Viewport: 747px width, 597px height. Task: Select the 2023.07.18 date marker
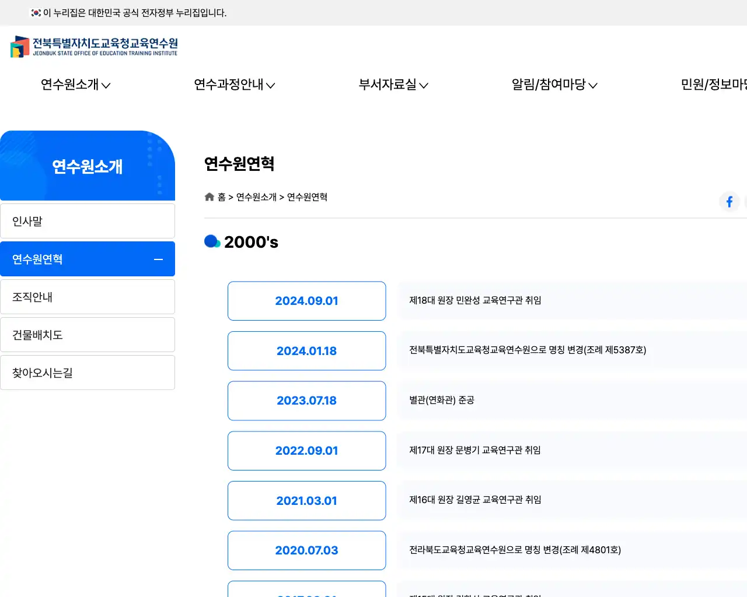306,401
